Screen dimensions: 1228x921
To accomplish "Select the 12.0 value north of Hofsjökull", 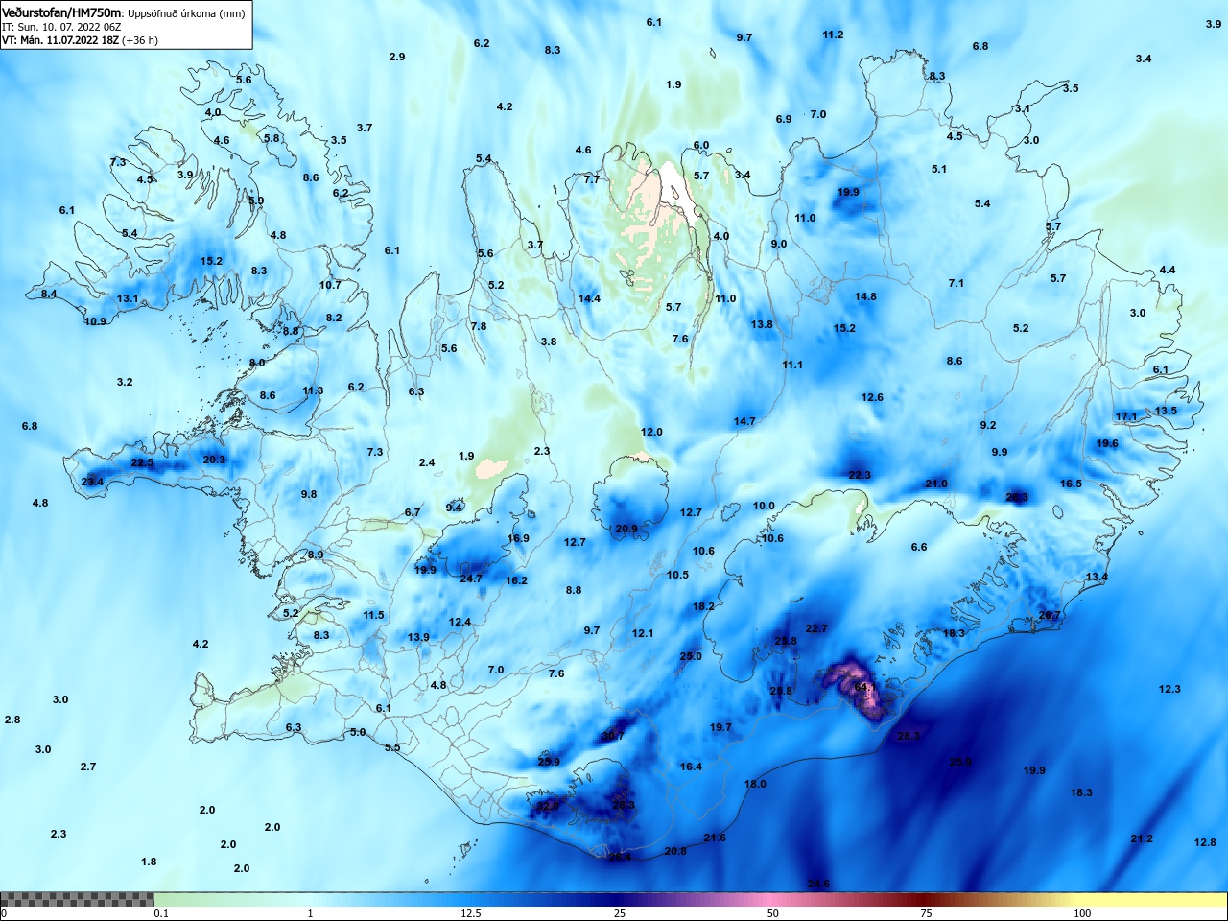I will click(651, 432).
